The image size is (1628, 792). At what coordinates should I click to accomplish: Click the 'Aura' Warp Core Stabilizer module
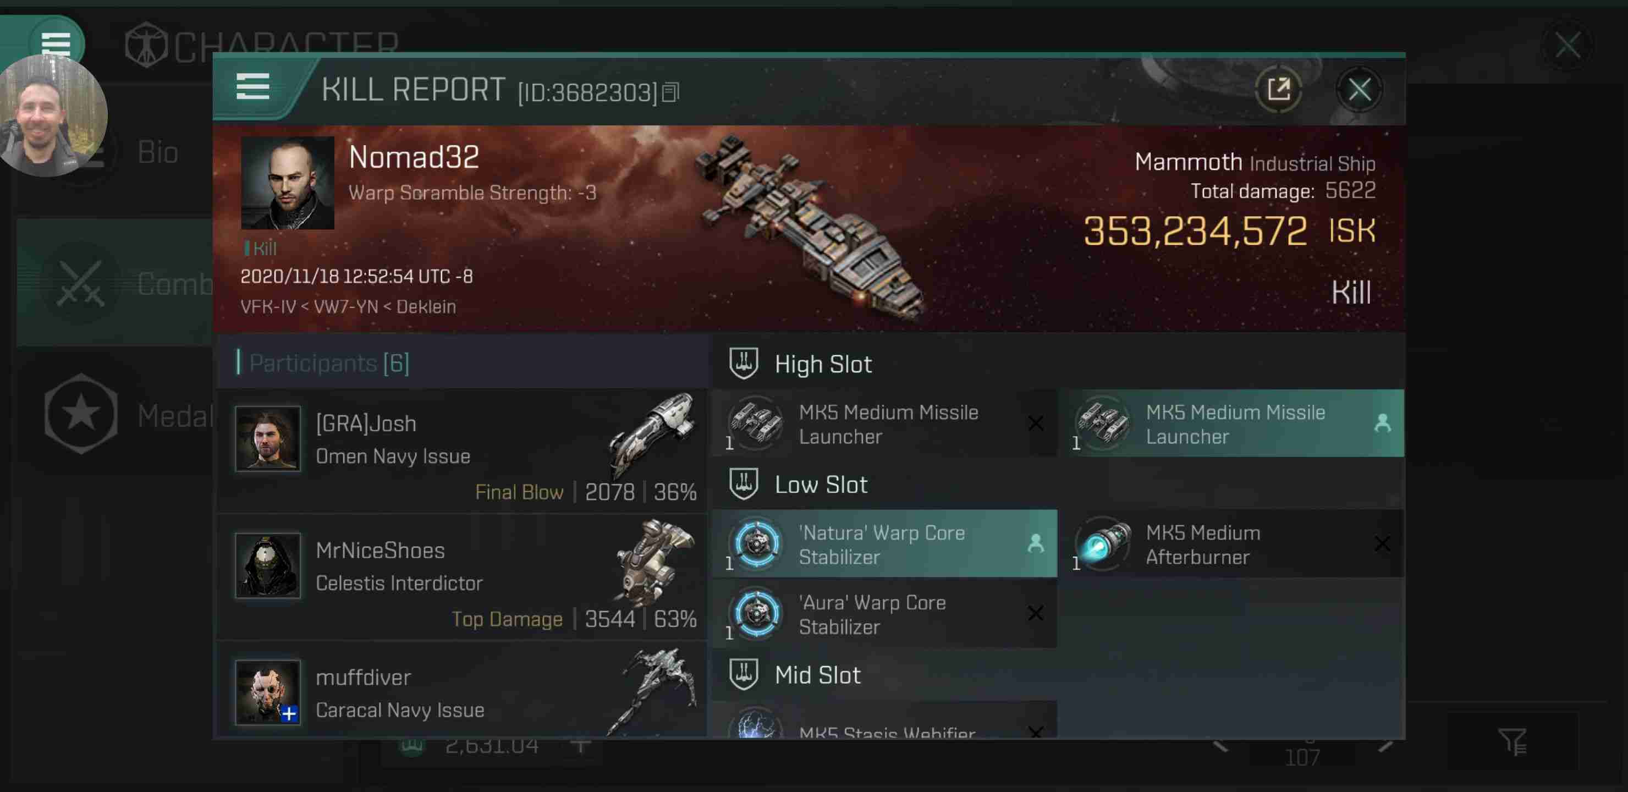[885, 613]
